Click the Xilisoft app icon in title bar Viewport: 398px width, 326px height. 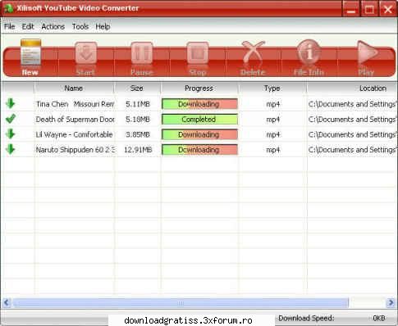coord(8,8)
